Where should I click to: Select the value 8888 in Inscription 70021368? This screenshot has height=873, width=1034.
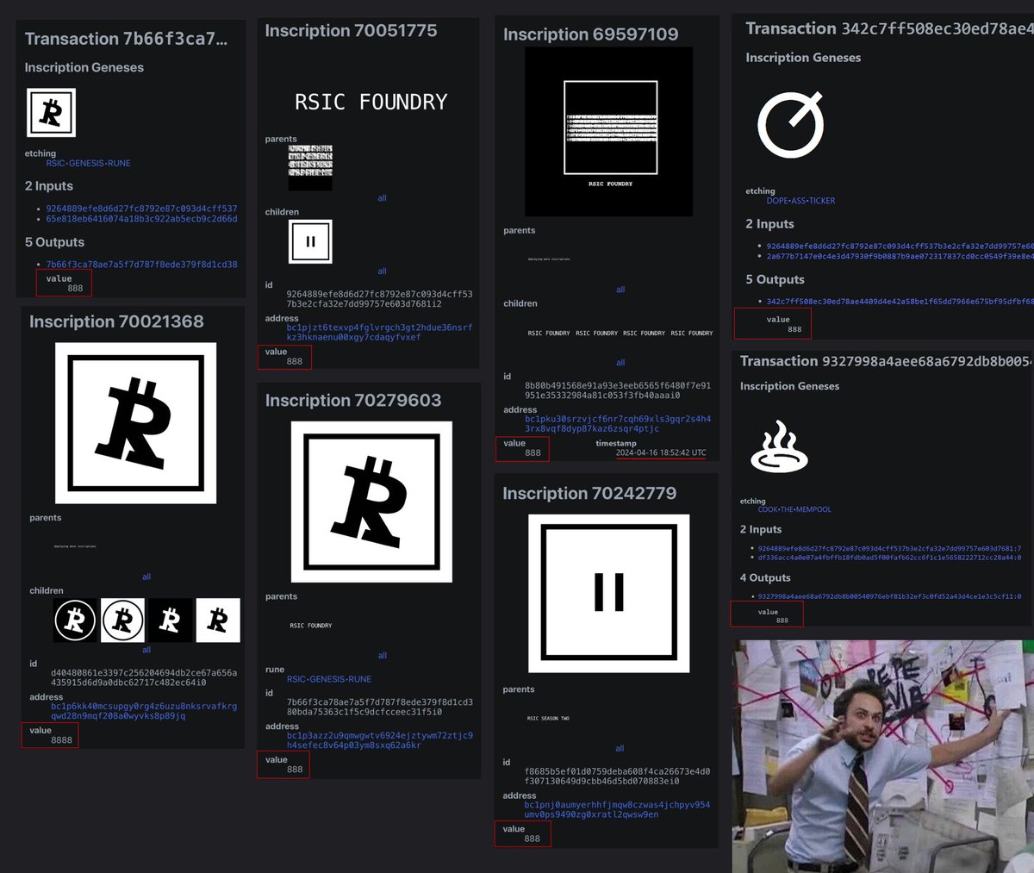(62, 740)
